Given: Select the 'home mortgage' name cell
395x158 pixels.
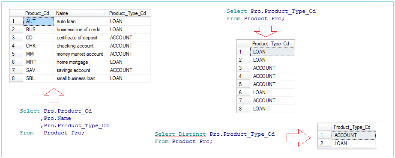Looking at the screenshot, I should coord(81,62).
